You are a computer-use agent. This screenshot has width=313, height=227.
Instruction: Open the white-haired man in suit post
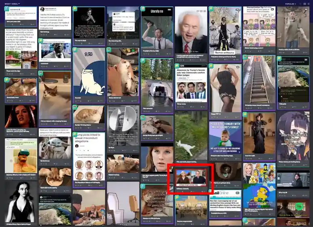pos(191,34)
